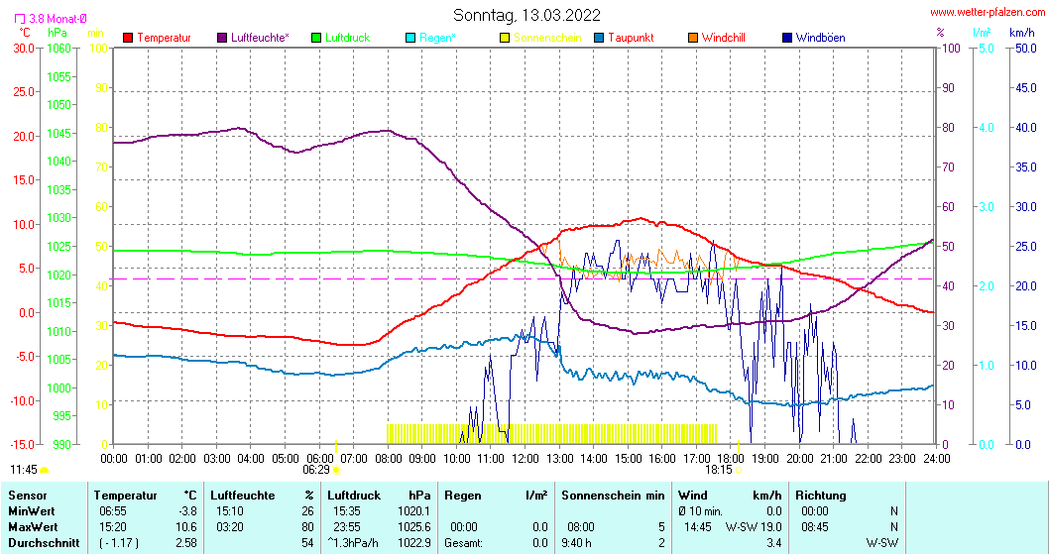
Task: Click the title Sonntag, 13.03.2022
Action: point(526,16)
